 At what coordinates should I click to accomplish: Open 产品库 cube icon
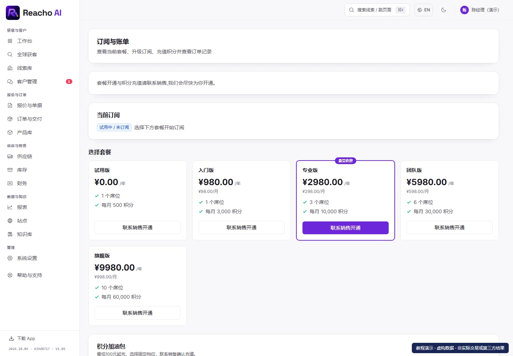pyautogui.click(x=10, y=132)
